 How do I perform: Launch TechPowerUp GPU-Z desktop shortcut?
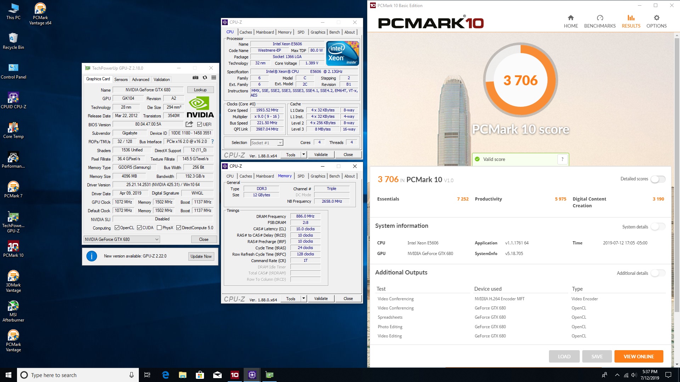(13, 222)
